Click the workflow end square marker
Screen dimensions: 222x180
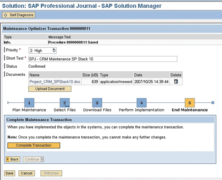point(213,103)
